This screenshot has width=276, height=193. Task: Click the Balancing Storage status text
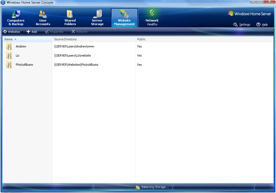click(x=155, y=187)
